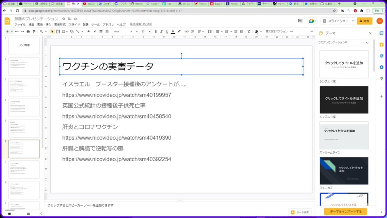Collapse the filmstrip with left chevron
The image size is (387, 218).
41,214
